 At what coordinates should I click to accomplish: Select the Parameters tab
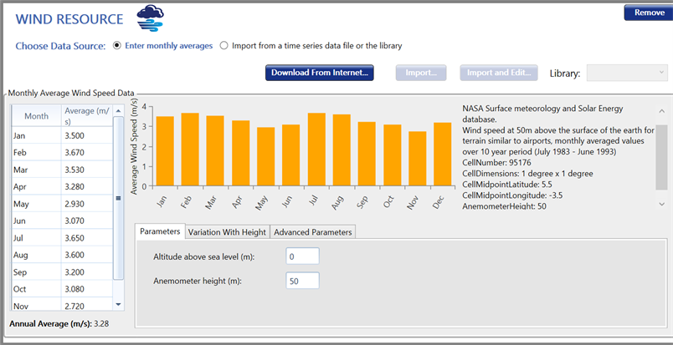159,231
